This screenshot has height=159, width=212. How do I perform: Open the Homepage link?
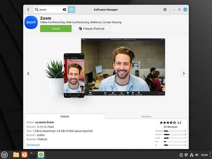pos(33,145)
